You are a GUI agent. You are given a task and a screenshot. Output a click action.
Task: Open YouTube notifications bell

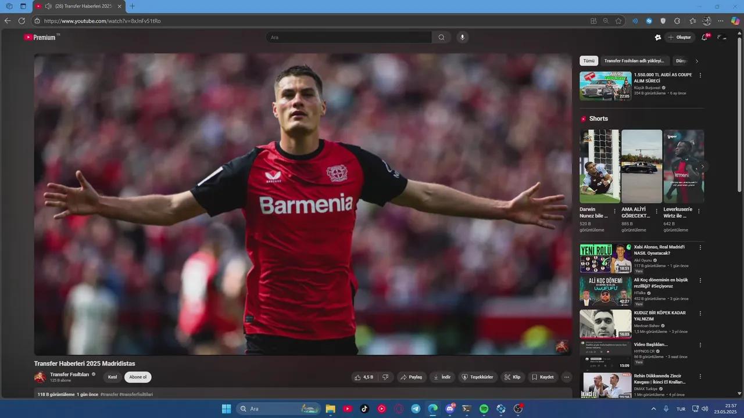(x=703, y=37)
